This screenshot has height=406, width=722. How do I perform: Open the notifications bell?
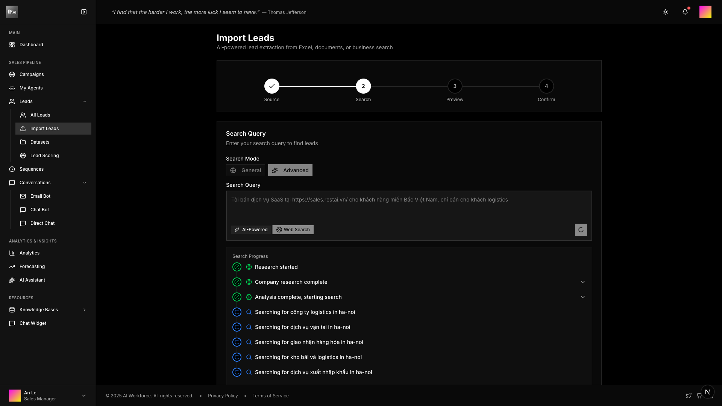[685, 12]
